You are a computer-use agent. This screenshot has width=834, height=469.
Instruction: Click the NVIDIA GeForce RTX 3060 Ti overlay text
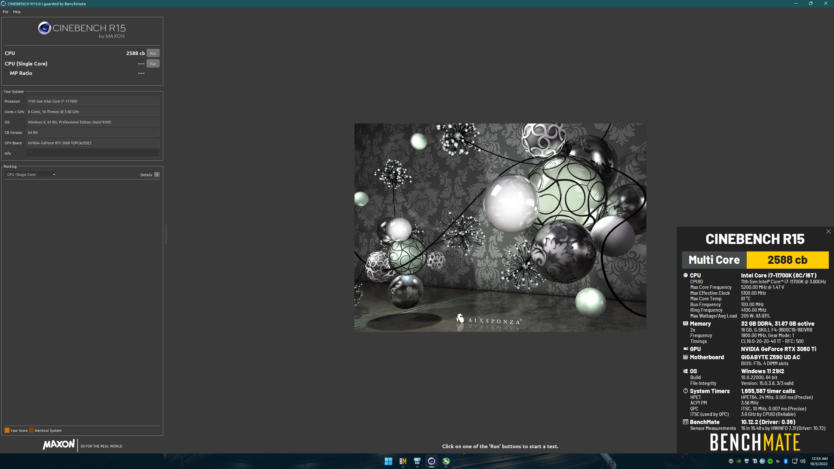779,349
